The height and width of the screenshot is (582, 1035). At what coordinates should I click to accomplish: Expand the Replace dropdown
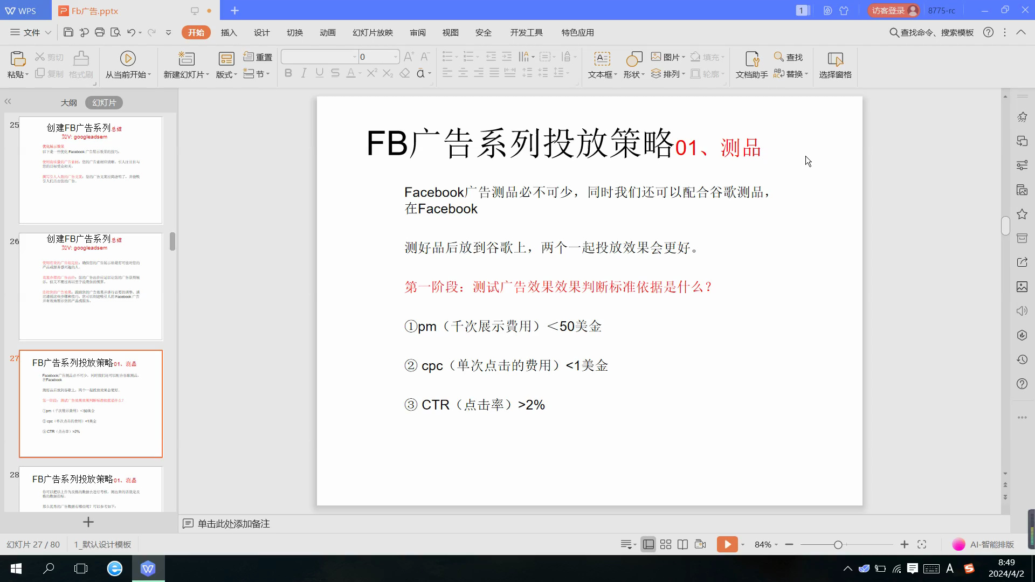click(791, 74)
